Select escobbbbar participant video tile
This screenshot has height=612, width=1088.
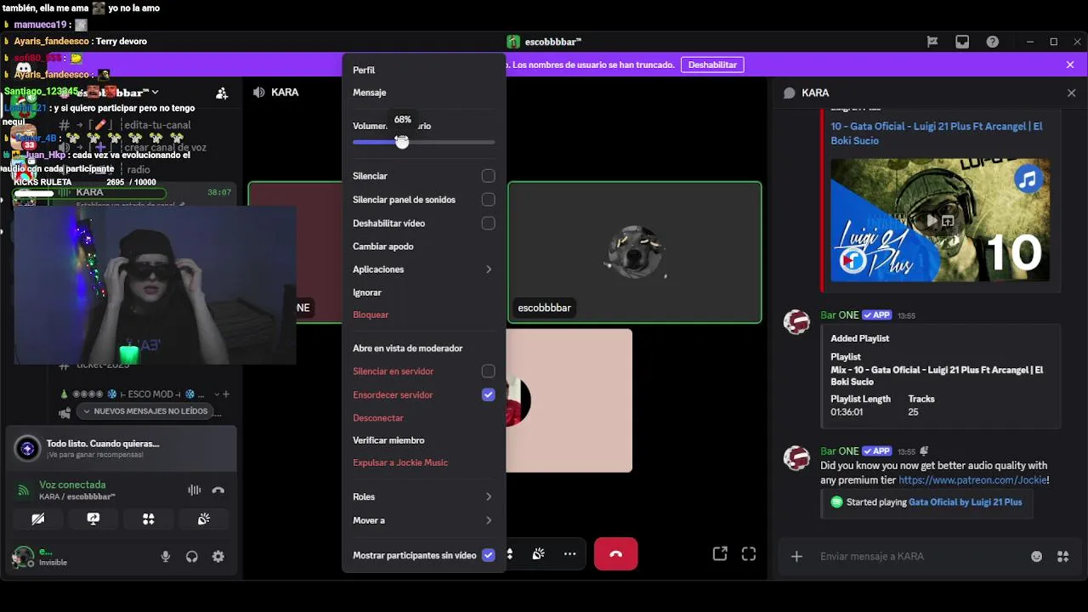coord(635,252)
